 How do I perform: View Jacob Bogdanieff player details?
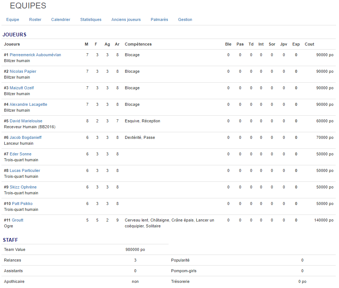pyautogui.click(x=25, y=137)
